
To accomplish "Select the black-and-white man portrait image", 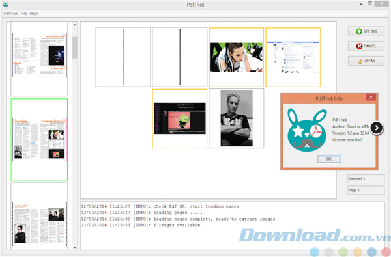I will click(236, 118).
